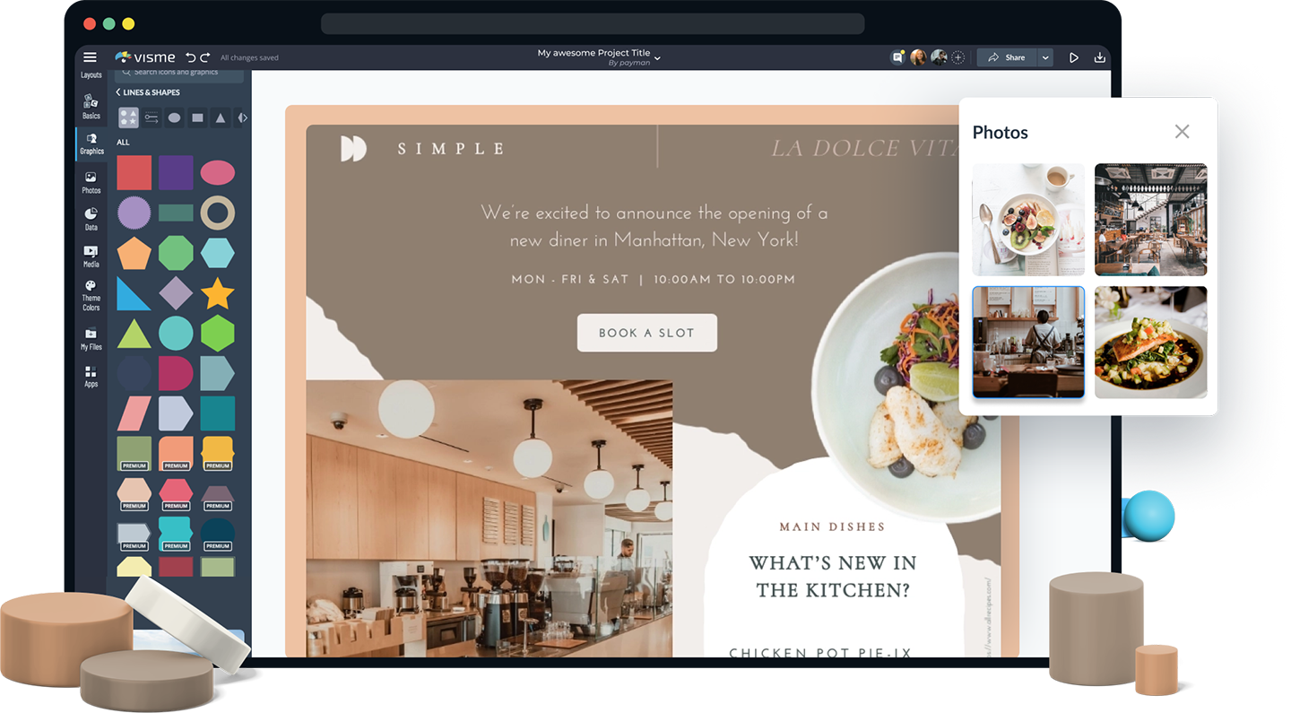The image size is (1291, 713).
Task: Filter shapes by ellipse category
Action: (x=175, y=117)
